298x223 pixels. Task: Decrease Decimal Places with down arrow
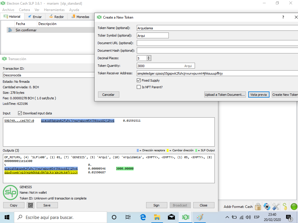pos(149,59)
